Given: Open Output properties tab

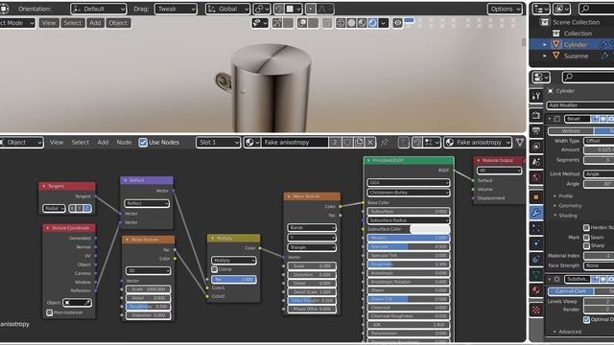Looking at the screenshot, I should coord(536,130).
